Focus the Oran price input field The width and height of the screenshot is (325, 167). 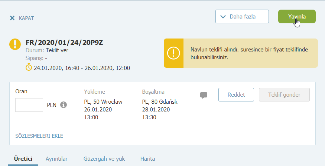pos(29,105)
